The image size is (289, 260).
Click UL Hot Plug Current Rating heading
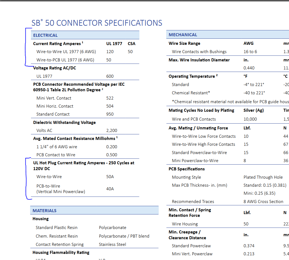[x=84, y=166]
